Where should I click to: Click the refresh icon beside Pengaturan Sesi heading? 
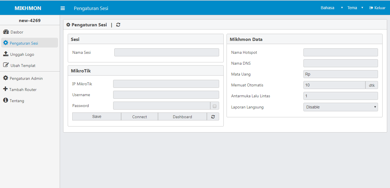pos(118,25)
